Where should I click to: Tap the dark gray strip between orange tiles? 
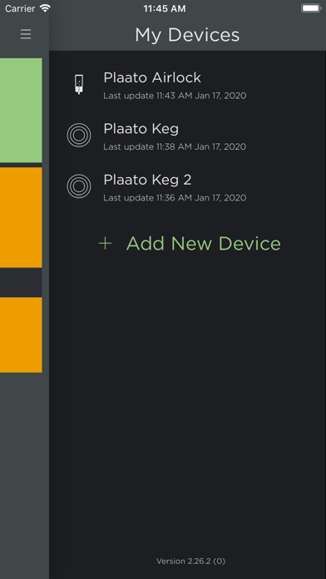pos(21,283)
